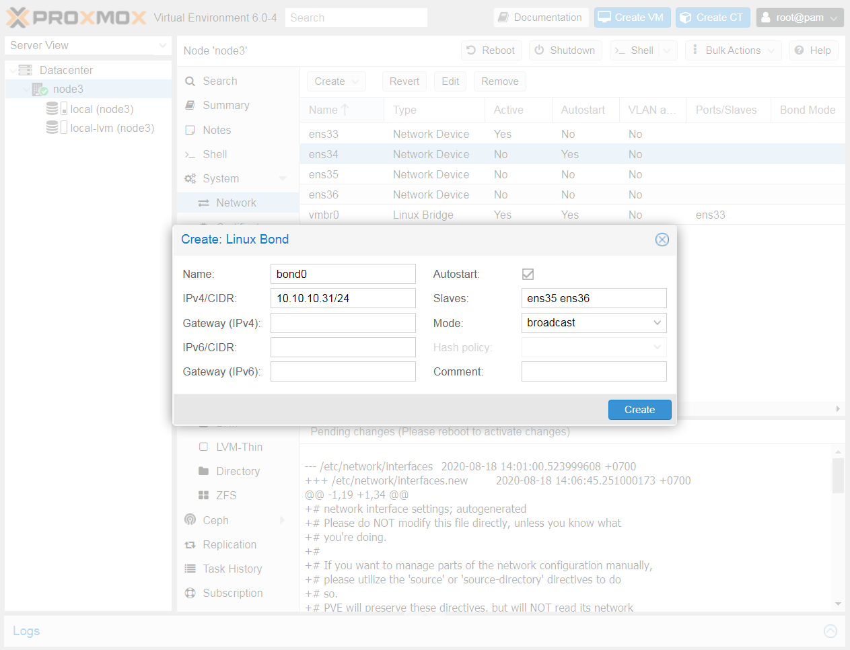Viewport: 850px width, 650px height.
Task: Open the Summary menu item
Action: tap(238, 106)
